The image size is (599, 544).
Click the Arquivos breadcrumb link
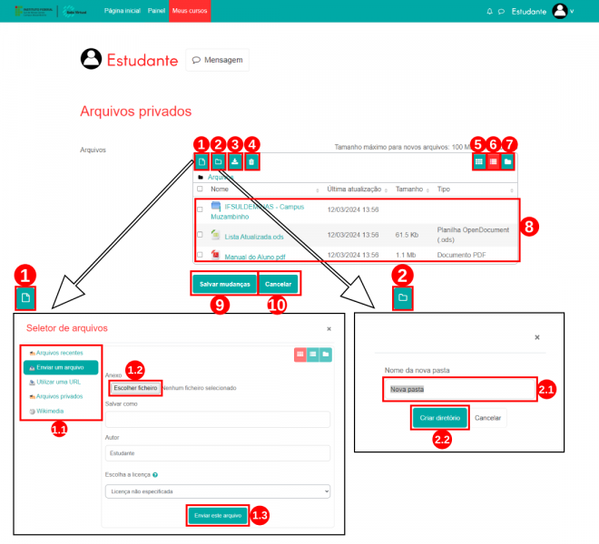pos(220,177)
